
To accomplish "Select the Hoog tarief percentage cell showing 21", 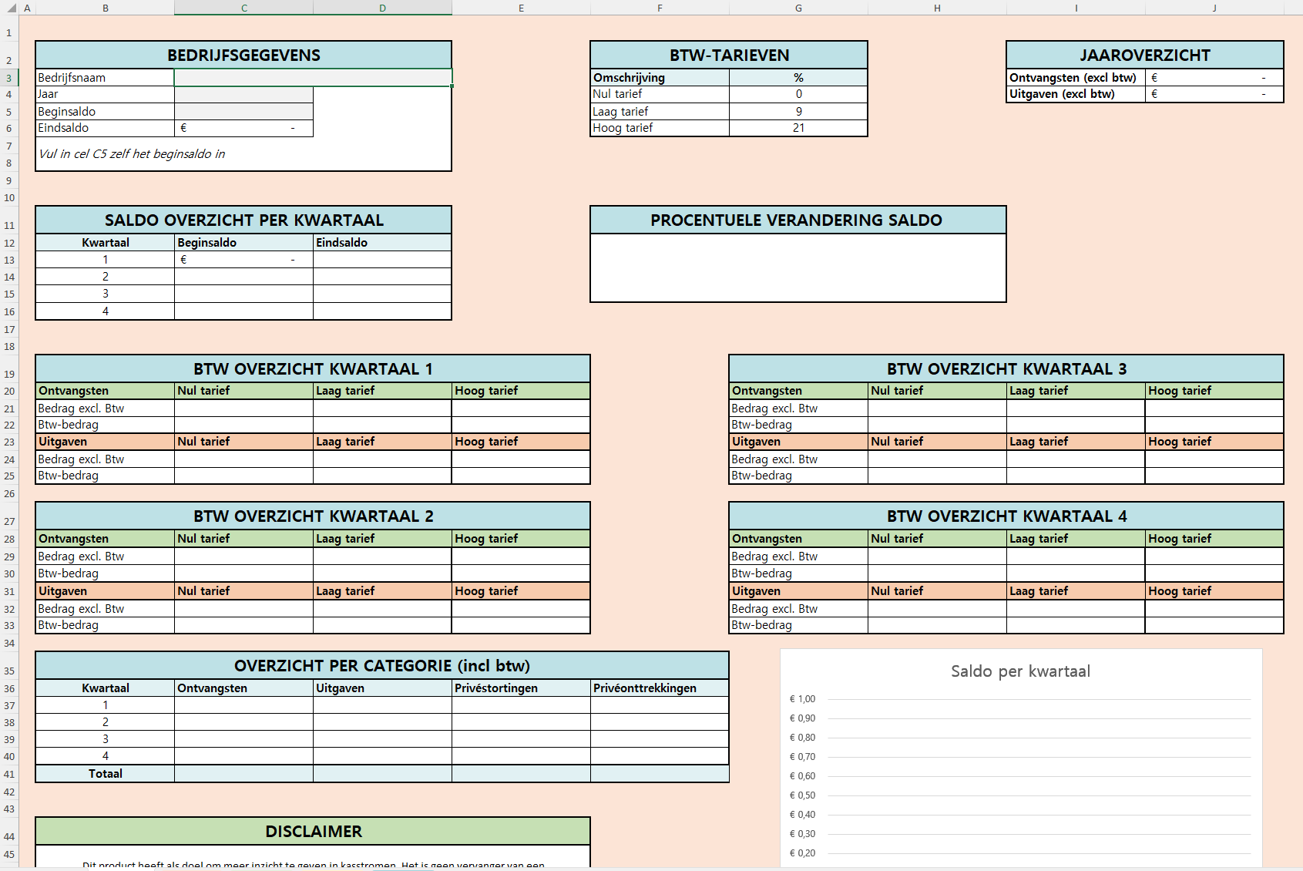I will pos(798,128).
